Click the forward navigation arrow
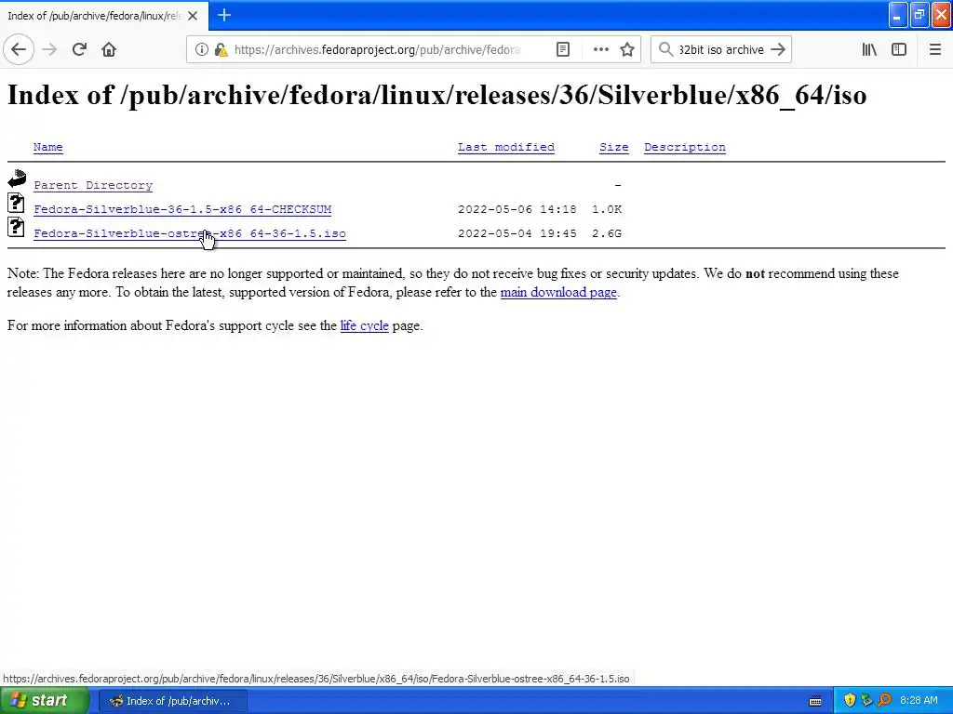Viewport: 953px width, 714px height. [x=49, y=49]
